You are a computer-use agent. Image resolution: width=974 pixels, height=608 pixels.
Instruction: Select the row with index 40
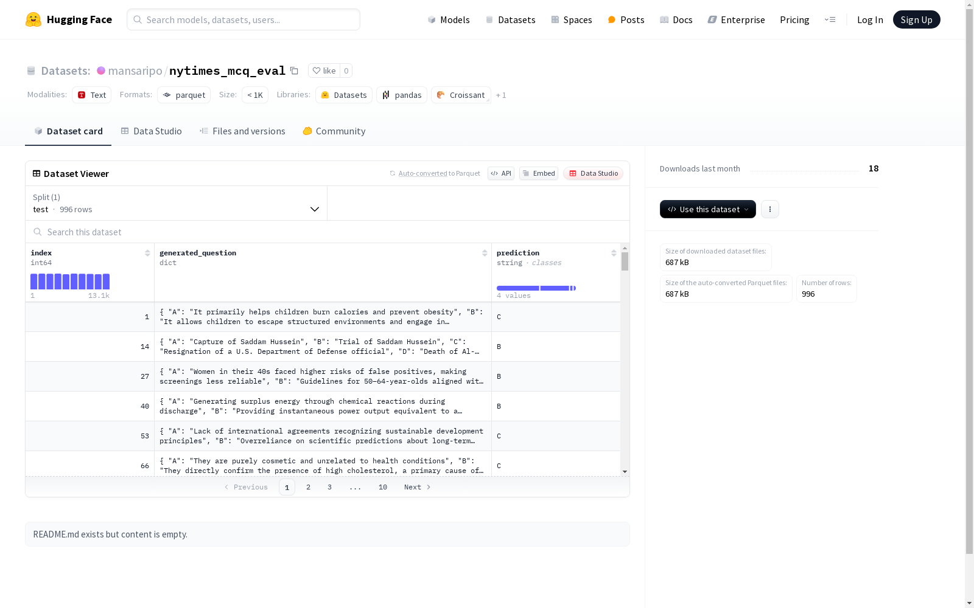(323, 406)
